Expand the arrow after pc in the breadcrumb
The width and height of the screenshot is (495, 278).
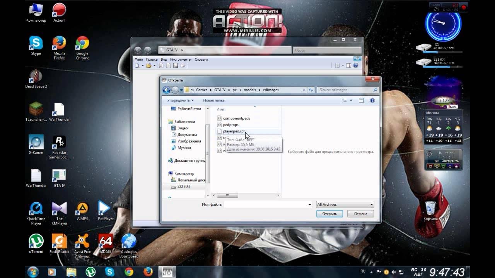coord(240,90)
